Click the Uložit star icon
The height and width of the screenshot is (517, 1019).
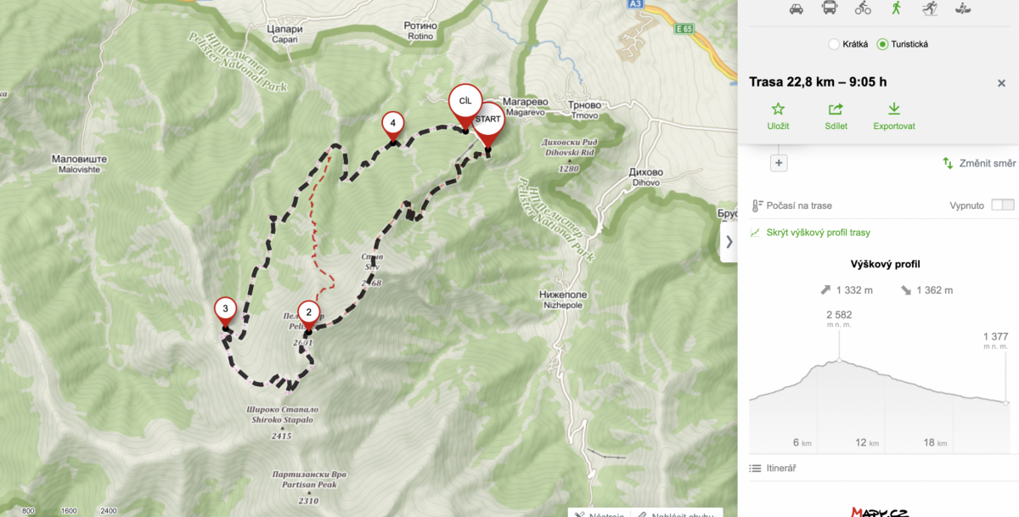(778, 109)
